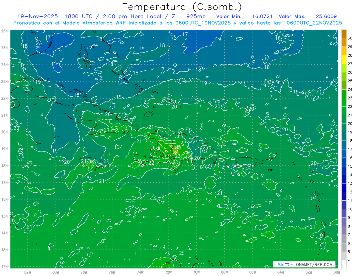Click the 64W longitude axis label
This screenshot has height=276, width=358.
281,272
